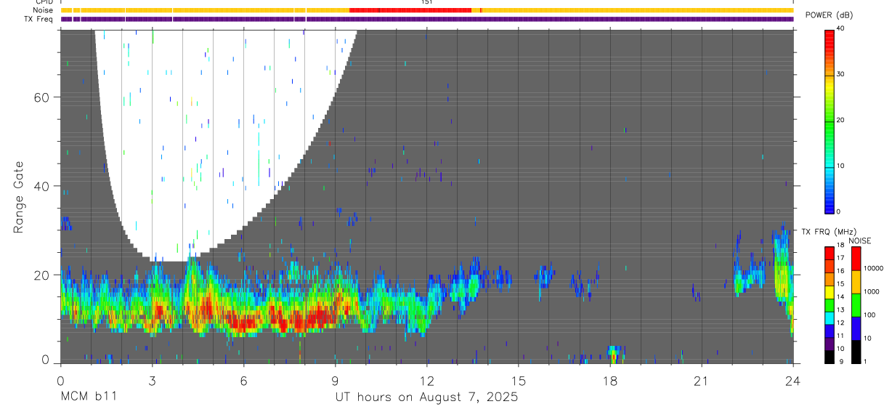Pick the black NOISE legend swatch 1-10
Screen dimensions: 892x412
(x=856, y=352)
